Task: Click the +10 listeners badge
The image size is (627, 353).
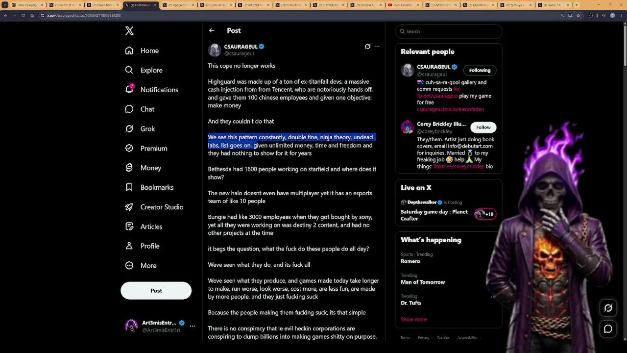Action: pyautogui.click(x=485, y=214)
